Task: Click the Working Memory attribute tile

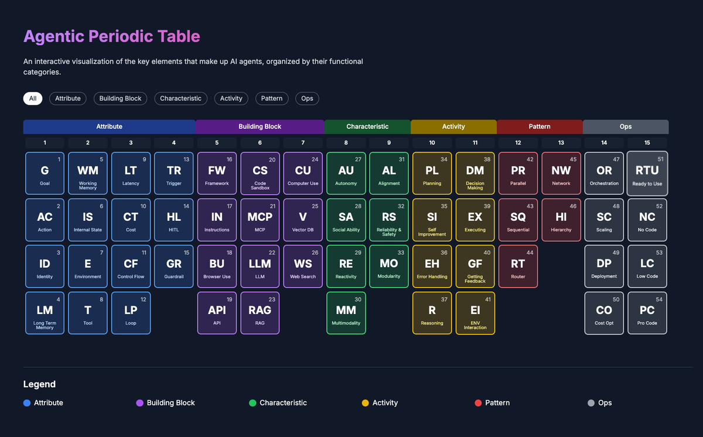Action: point(87,173)
